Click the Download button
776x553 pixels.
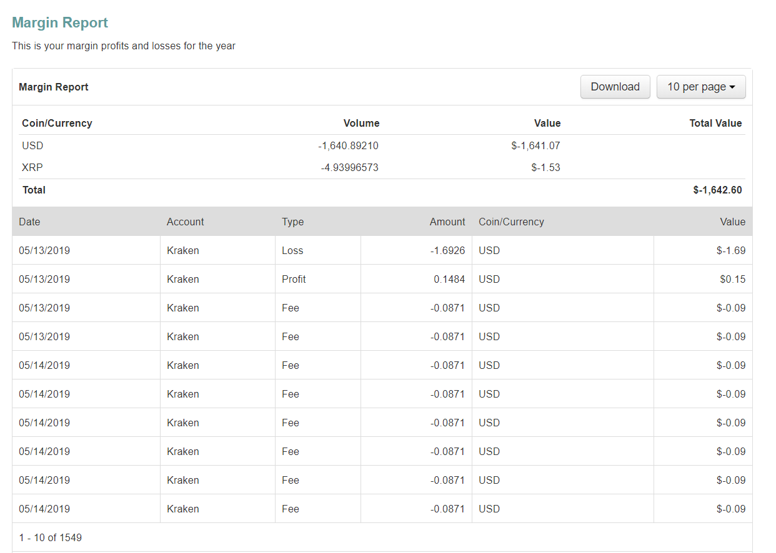[x=615, y=87]
